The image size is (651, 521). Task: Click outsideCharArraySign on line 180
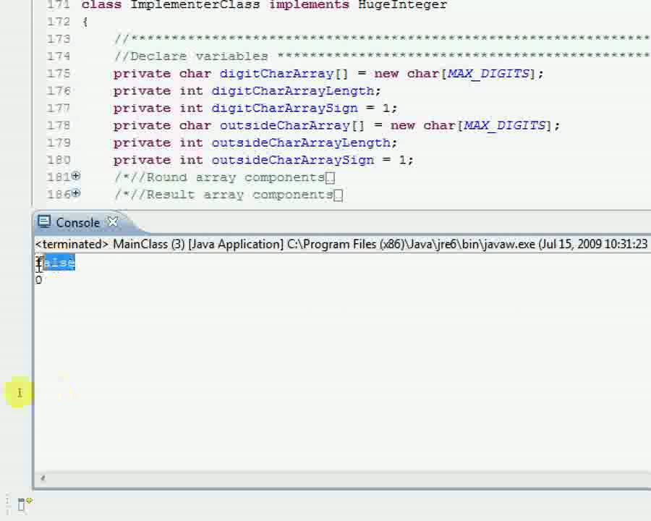293,161
